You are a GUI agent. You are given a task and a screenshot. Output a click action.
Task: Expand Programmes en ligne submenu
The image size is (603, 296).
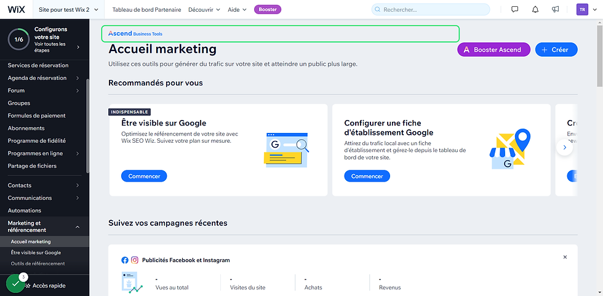coord(78,153)
